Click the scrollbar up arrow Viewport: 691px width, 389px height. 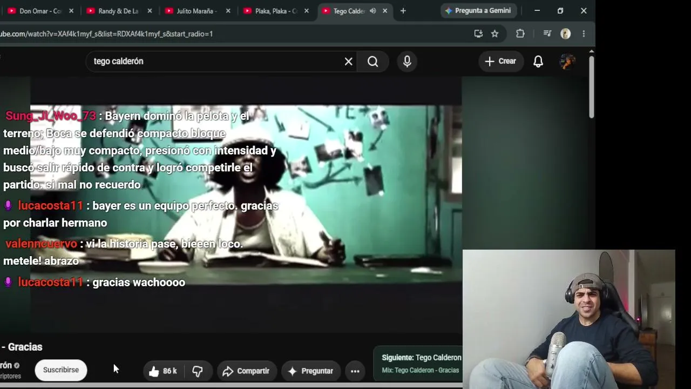(x=591, y=51)
